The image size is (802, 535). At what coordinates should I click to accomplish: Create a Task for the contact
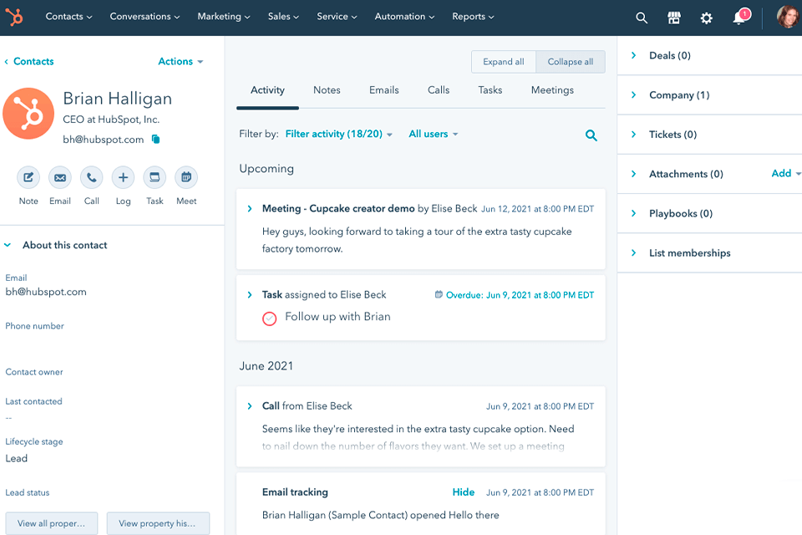tap(155, 178)
